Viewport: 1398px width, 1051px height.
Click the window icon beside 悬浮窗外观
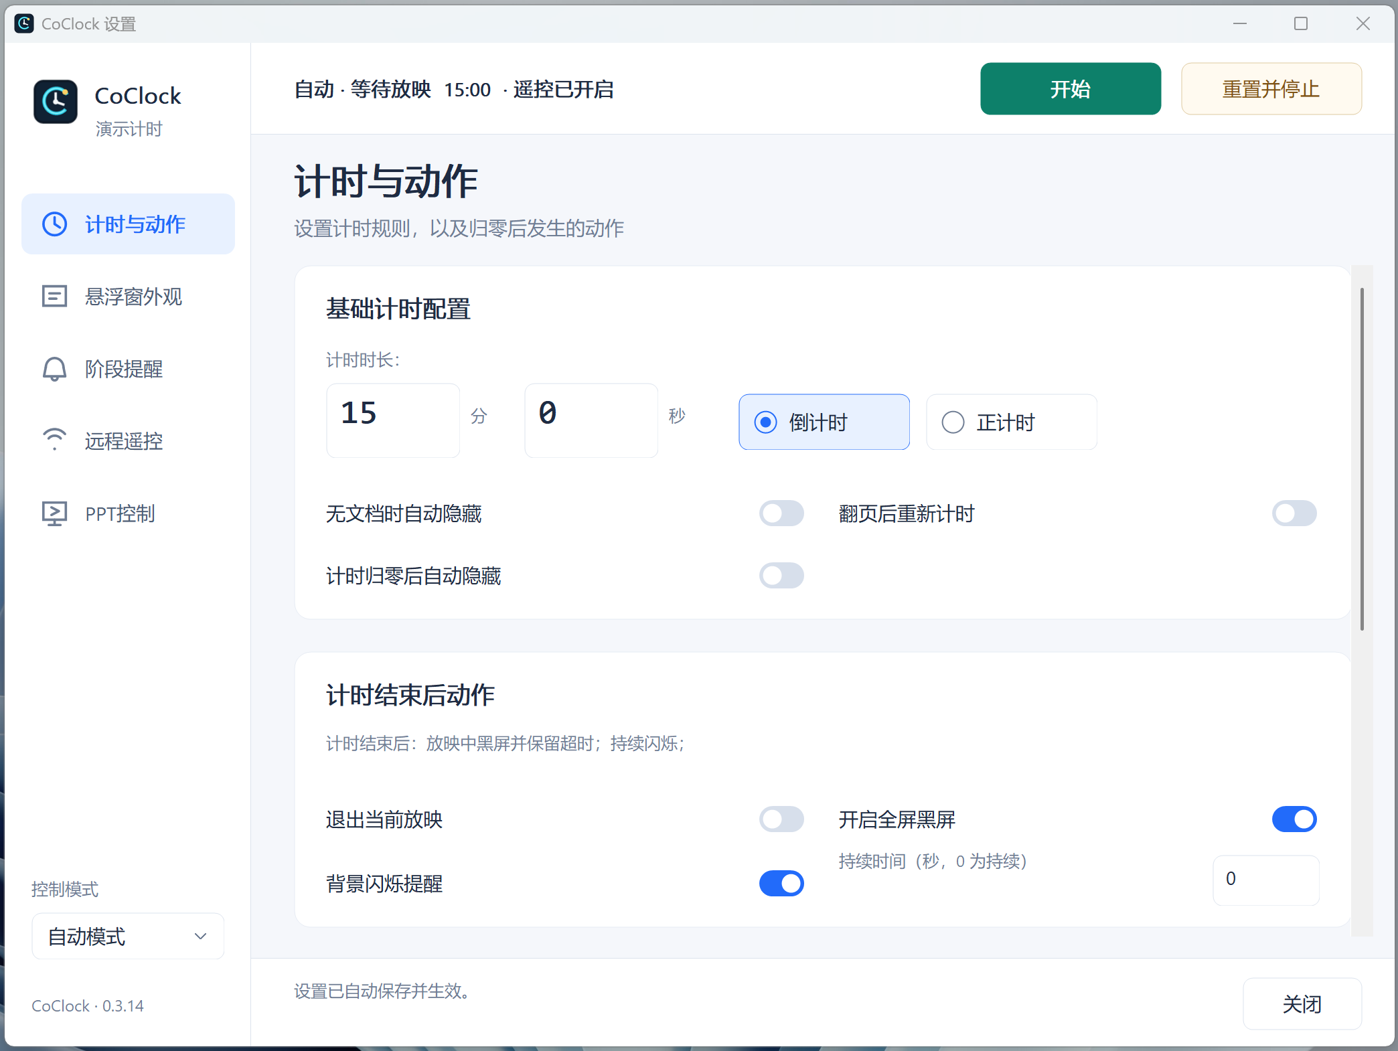[x=55, y=296]
